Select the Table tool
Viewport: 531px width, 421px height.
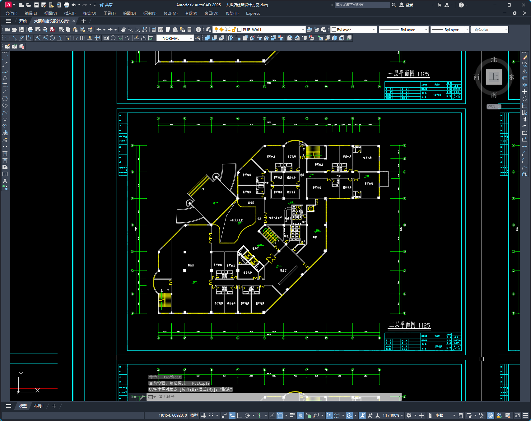[5, 174]
